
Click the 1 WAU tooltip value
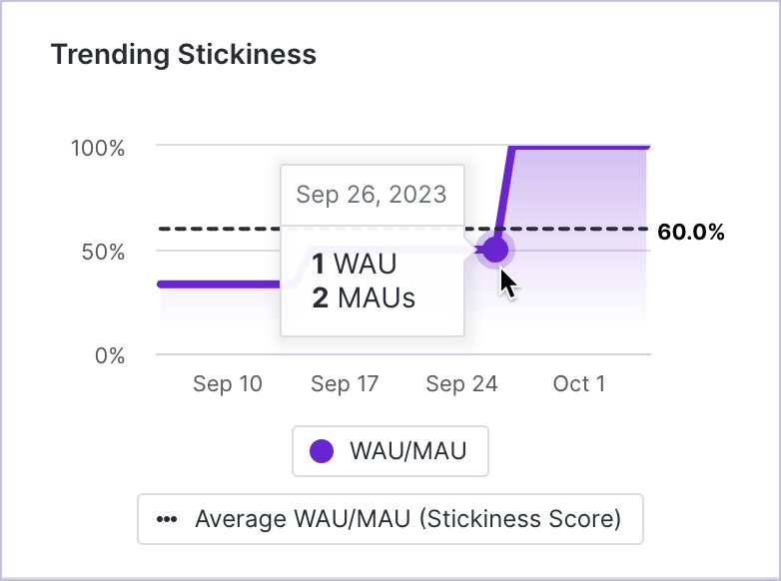click(x=355, y=264)
